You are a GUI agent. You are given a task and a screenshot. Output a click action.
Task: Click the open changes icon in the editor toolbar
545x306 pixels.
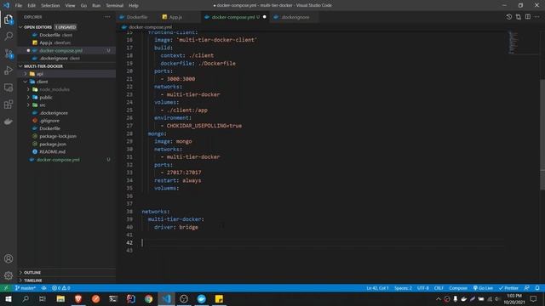click(519, 17)
